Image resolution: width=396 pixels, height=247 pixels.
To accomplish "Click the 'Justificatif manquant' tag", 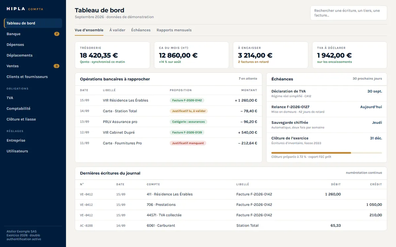I will (188, 143).
